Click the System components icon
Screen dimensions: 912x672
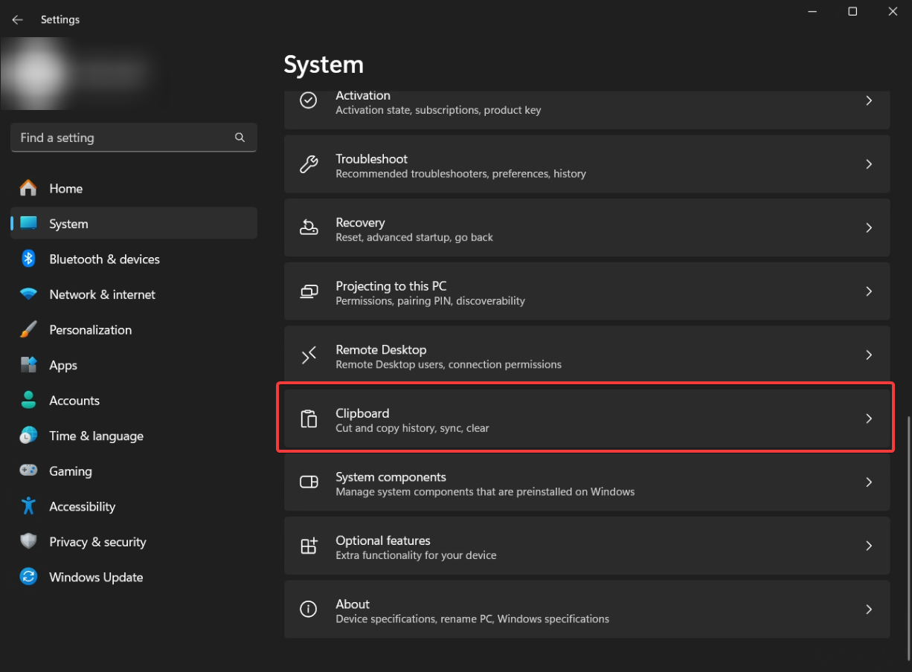pos(309,482)
